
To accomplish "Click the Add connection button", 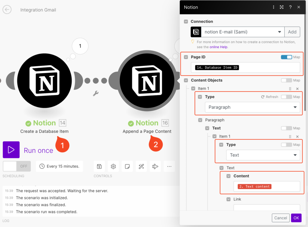I will [x=292, y=32].
